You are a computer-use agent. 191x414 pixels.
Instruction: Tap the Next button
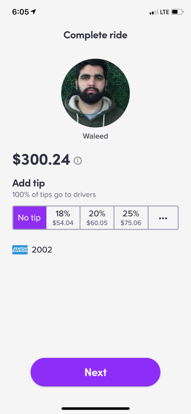[95, 372]
